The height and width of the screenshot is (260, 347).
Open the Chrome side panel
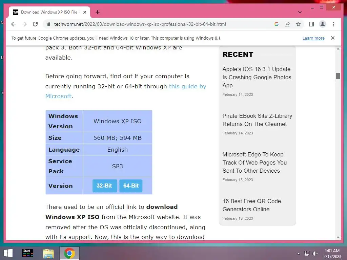pyautogui.click(x=312, y=24)
